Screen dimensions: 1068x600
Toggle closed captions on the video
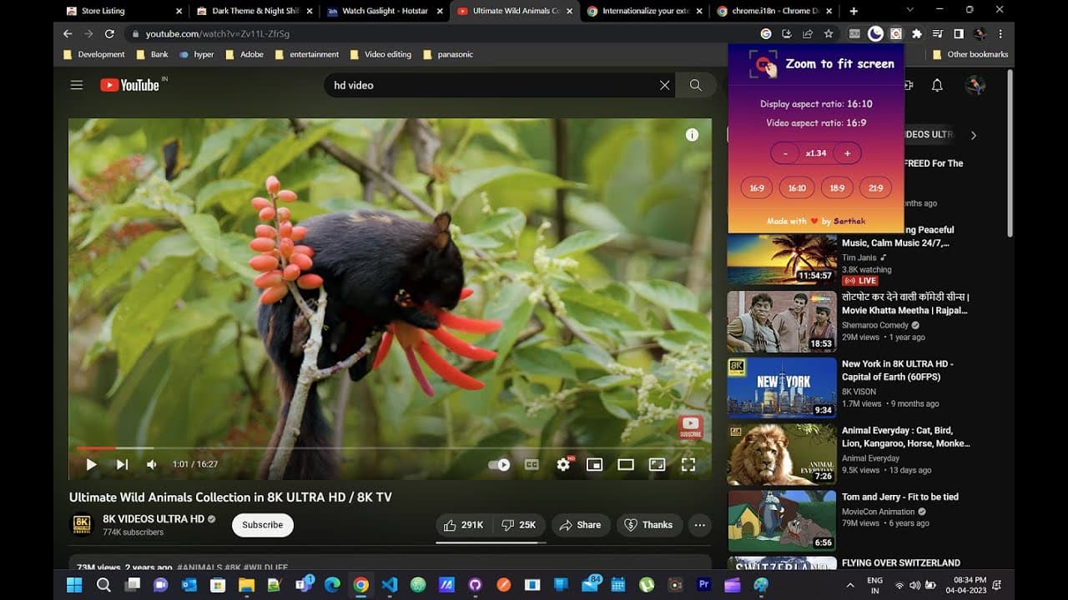click(x=531, y=464)
